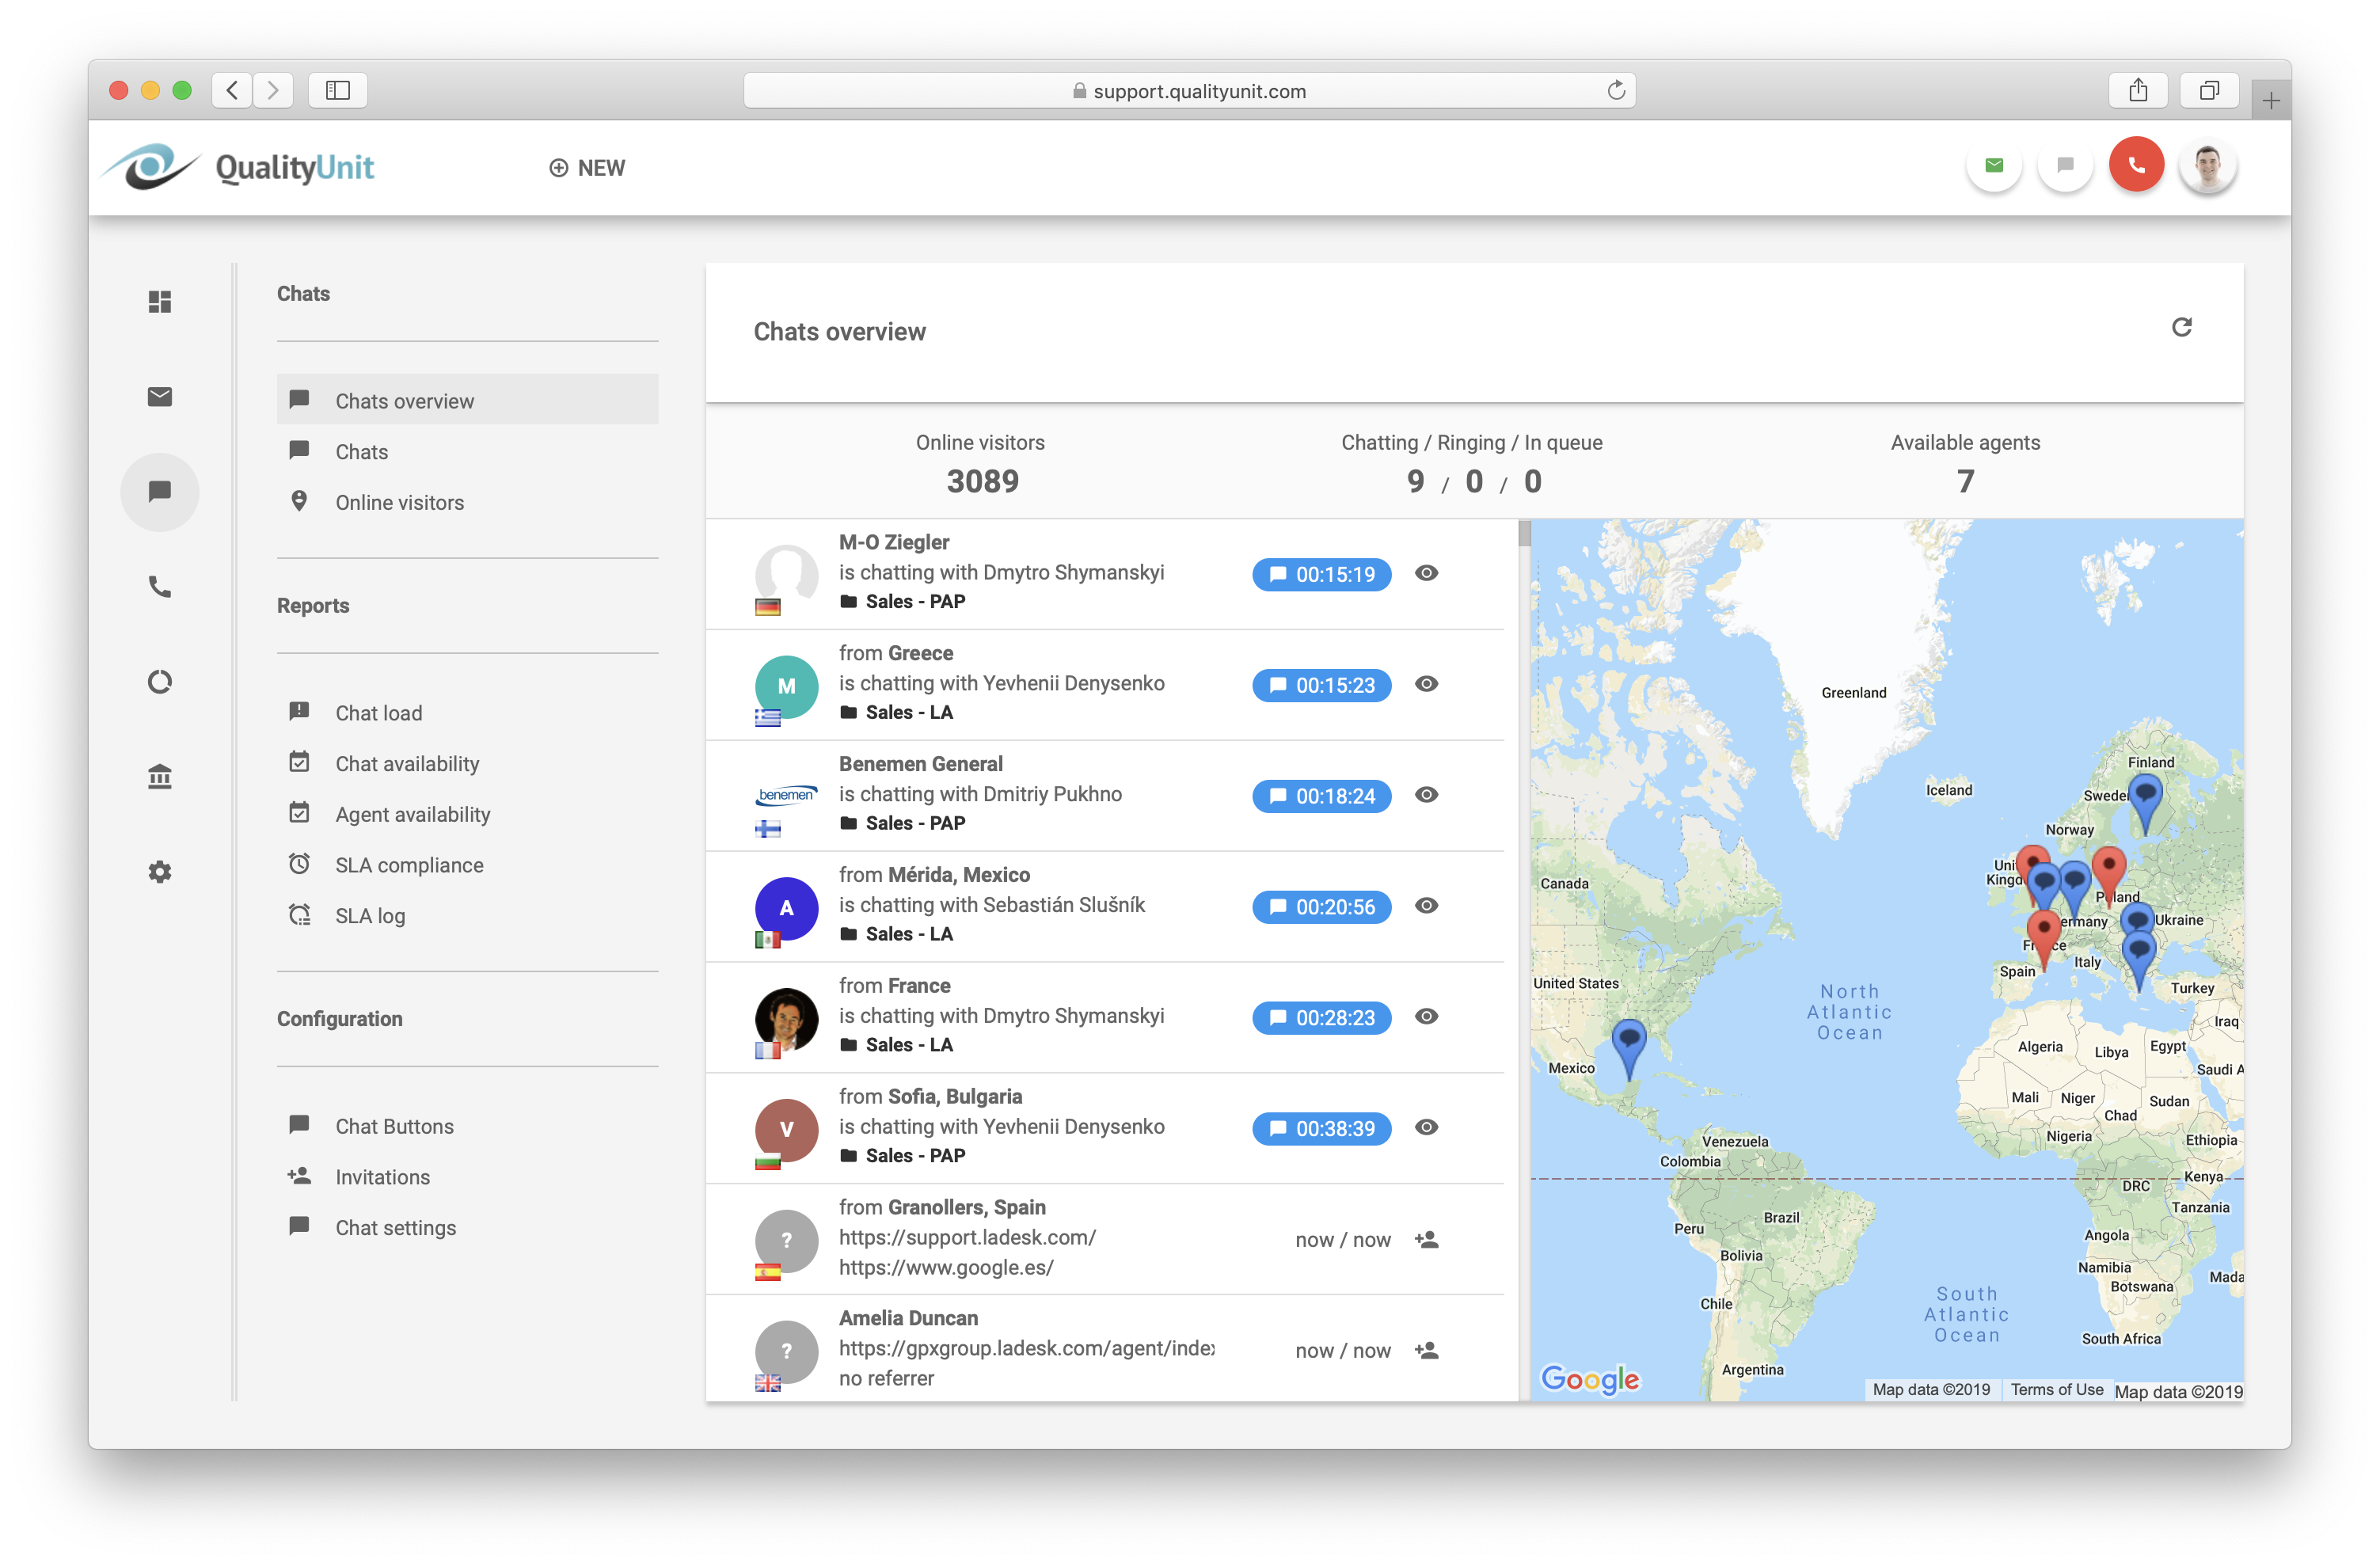Open eye preview of the Greece chat
The width and height of the screenshot is (2380, 1566).
coord(1427,684)
